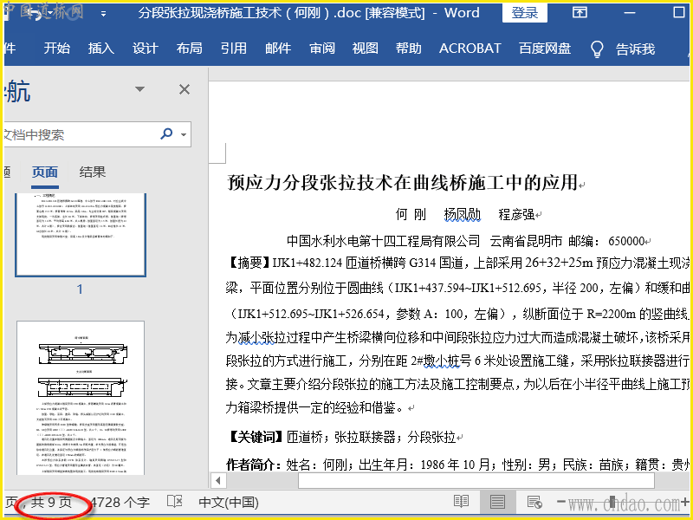Open the navigation pane options dropdown arrow
The width and height of the screenshot is (693, 520).
point(139,89)
